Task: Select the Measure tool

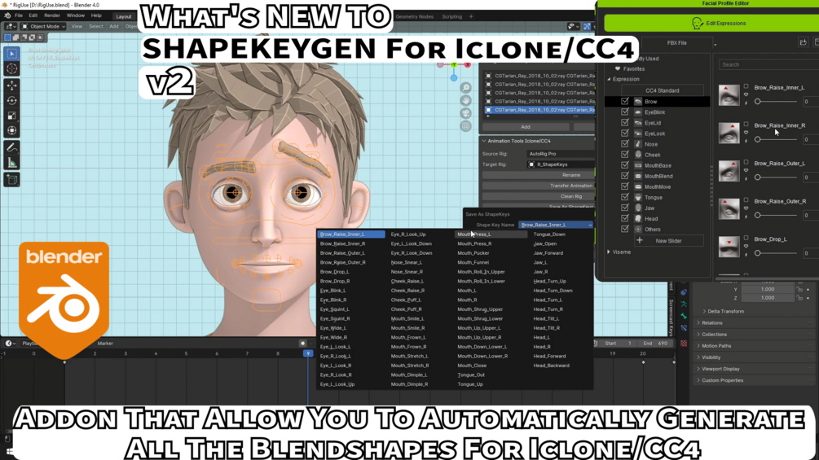Action: pyautogui.click(x=12, y=164)
